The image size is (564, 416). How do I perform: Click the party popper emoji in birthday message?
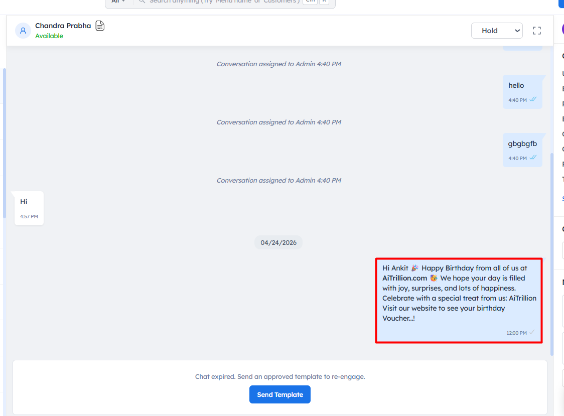pos(415,268)
